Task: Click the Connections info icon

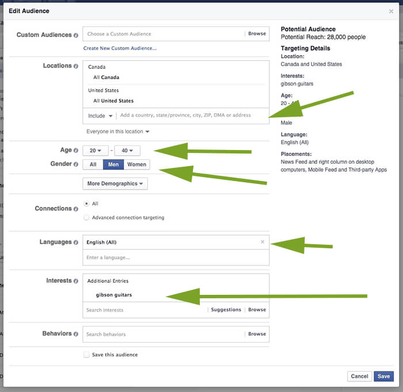Action: tap(76, 209)
